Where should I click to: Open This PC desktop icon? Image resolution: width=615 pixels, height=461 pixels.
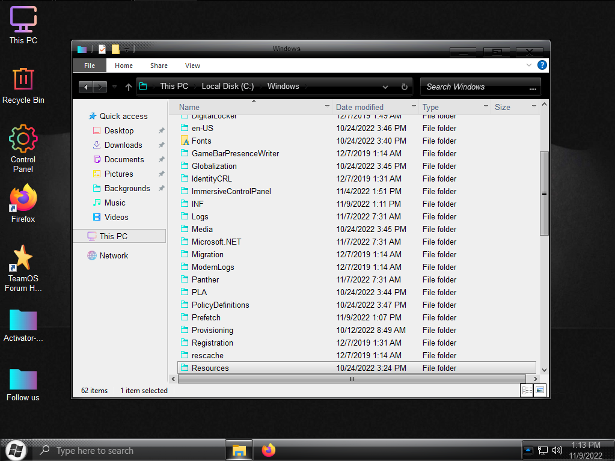click(23, 25)
